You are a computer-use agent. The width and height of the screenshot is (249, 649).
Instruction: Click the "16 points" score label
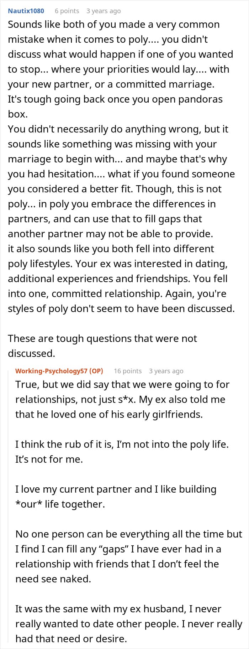coord(128,371)
